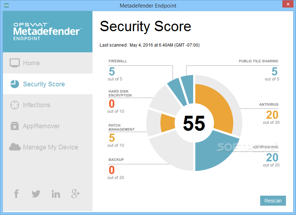Click the title bar app icon

[x=6, y=5]
